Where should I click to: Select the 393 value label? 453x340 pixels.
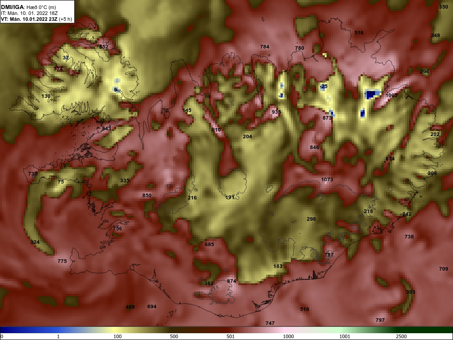(410, 292)
